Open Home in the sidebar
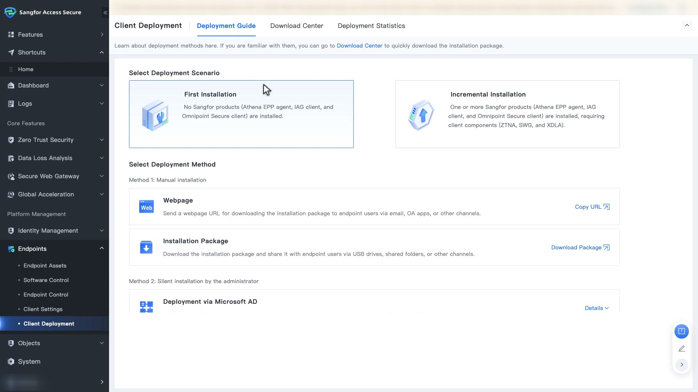 pos(55,69)
